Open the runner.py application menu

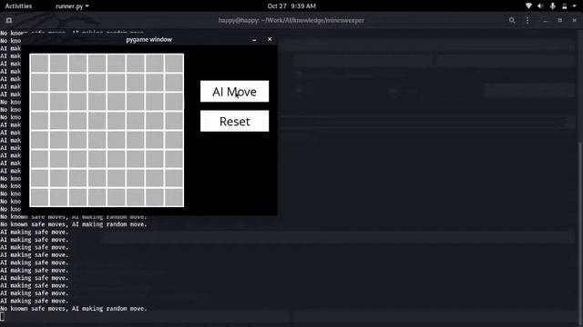(72, 6)
